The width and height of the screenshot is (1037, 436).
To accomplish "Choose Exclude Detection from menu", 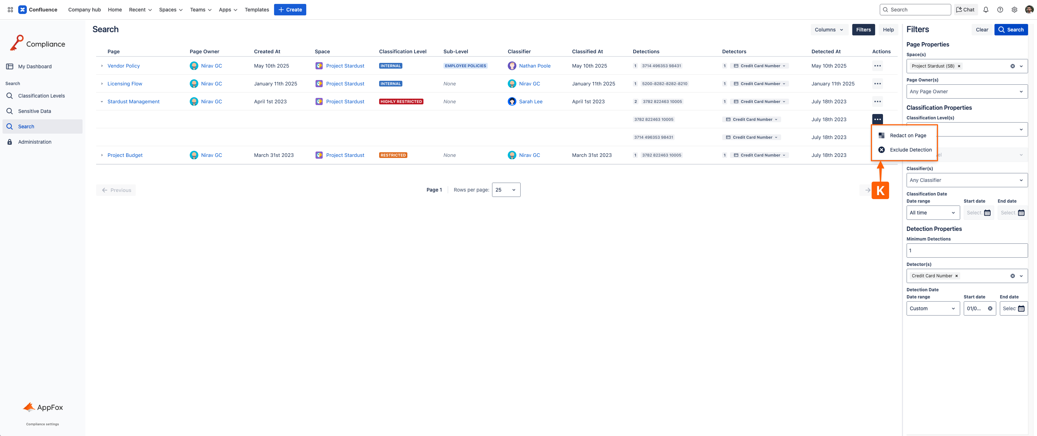I will (910, 150).
